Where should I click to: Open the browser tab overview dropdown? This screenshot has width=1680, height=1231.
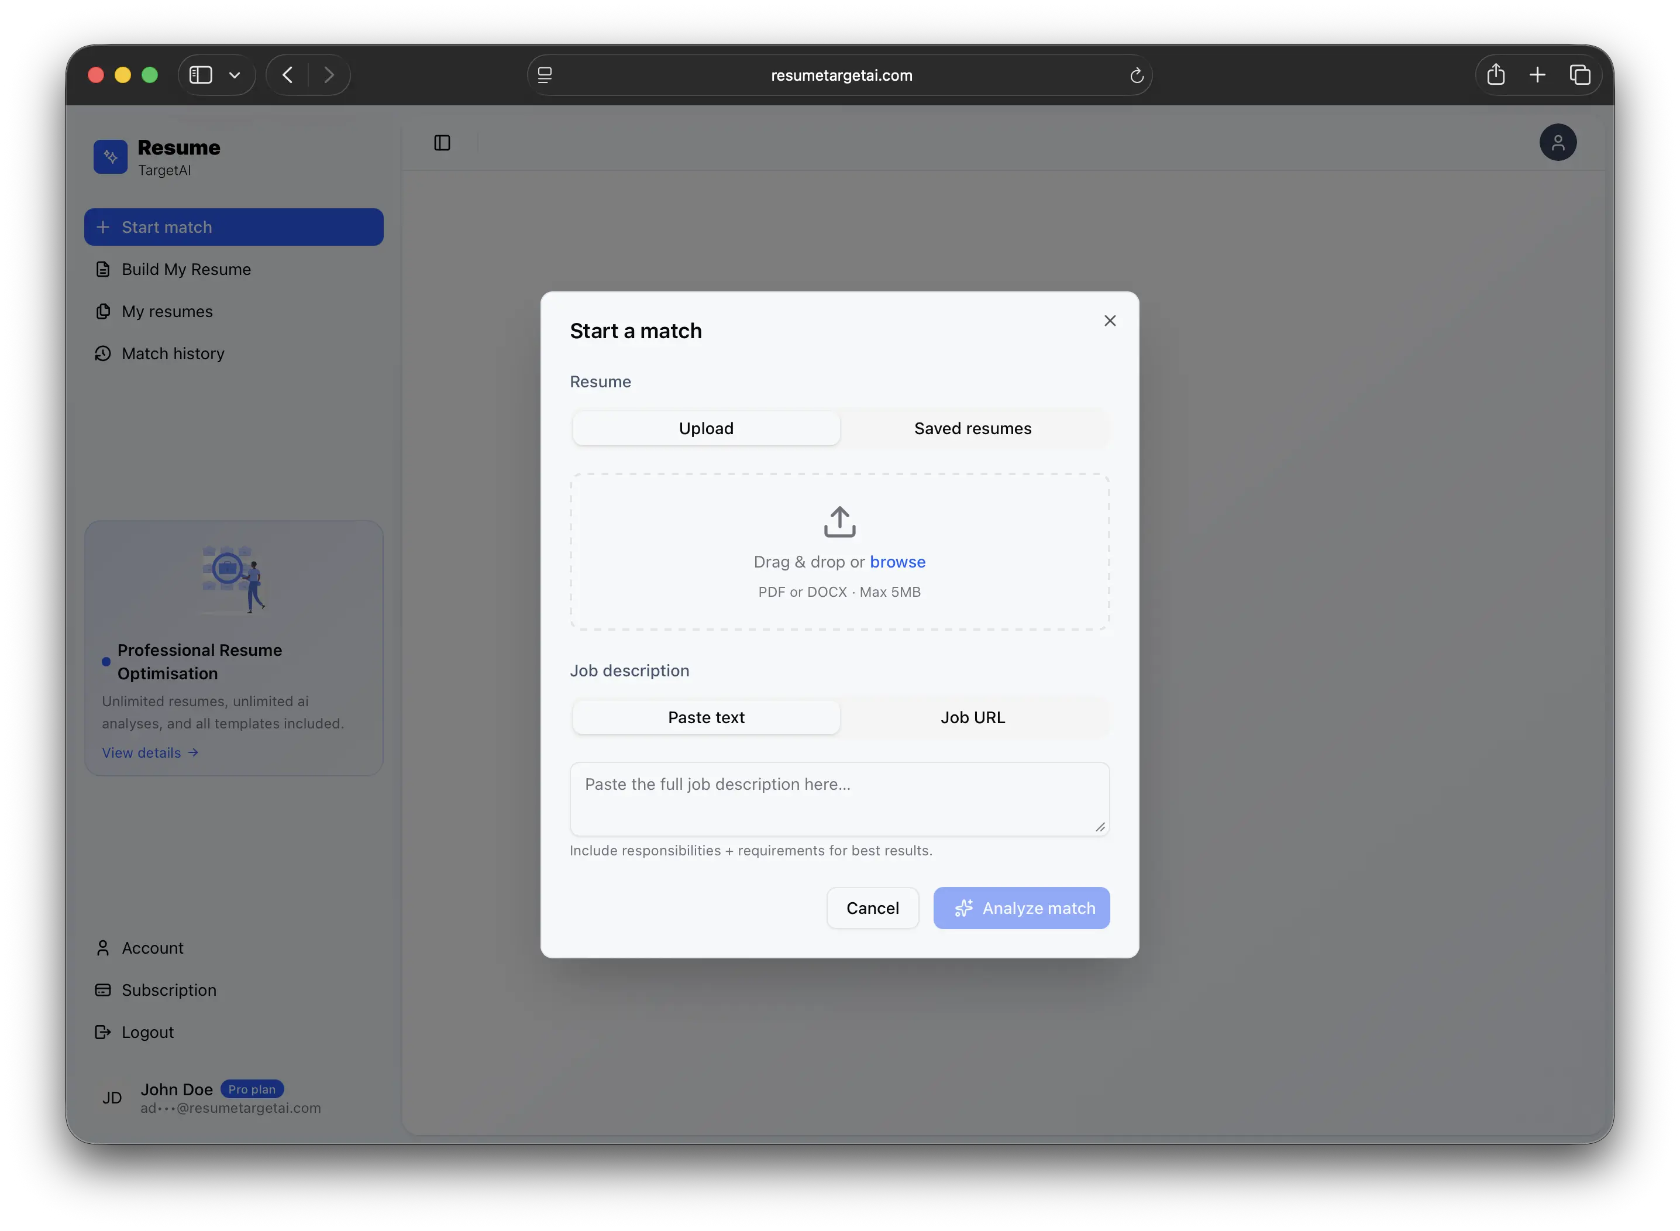pos(235,74)
